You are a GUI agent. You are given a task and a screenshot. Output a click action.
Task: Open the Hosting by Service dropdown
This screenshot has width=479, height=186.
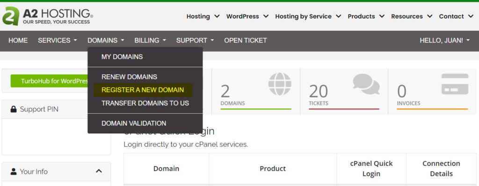(x=308, y=16)
